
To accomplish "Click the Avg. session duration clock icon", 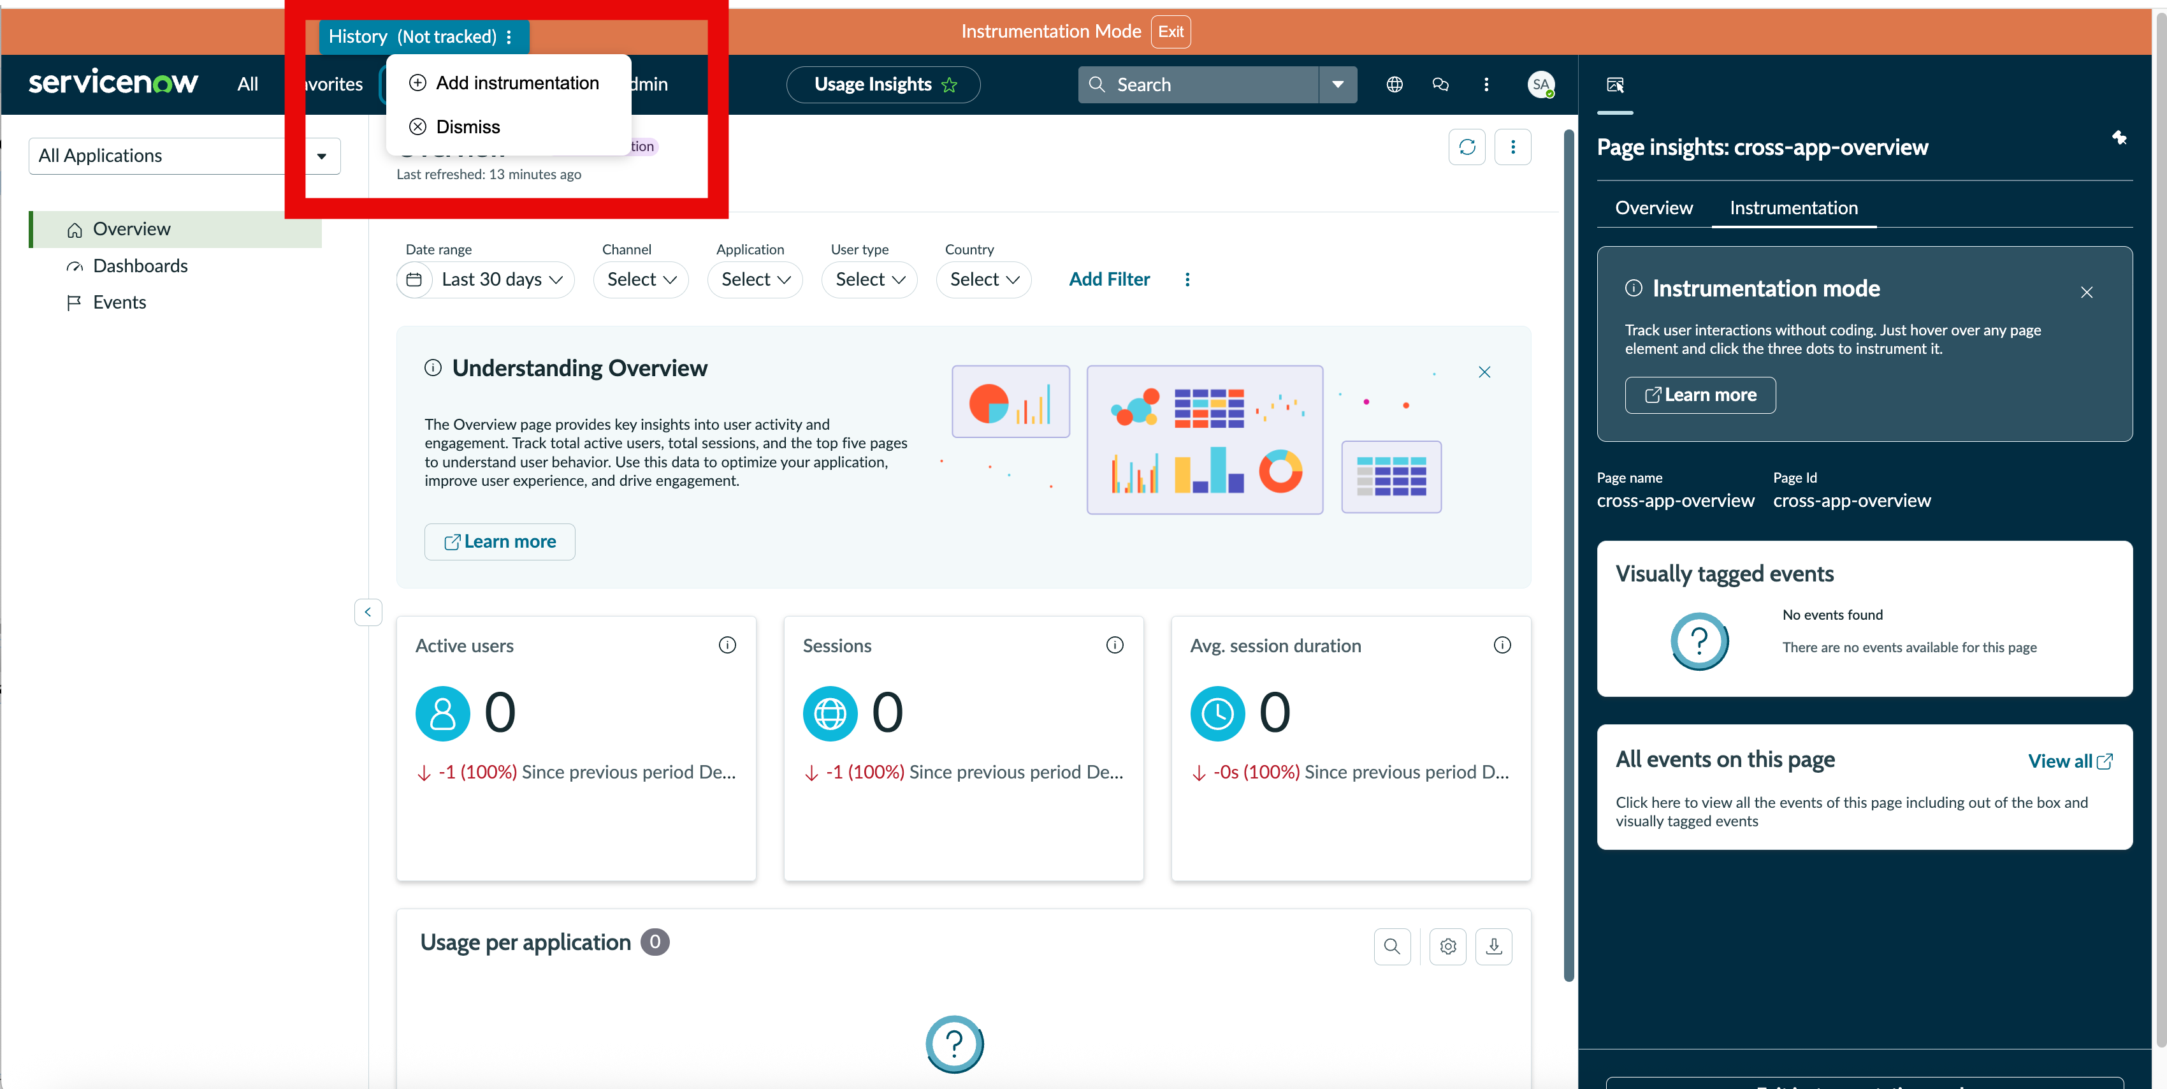I will click(x=1217, y=715).
